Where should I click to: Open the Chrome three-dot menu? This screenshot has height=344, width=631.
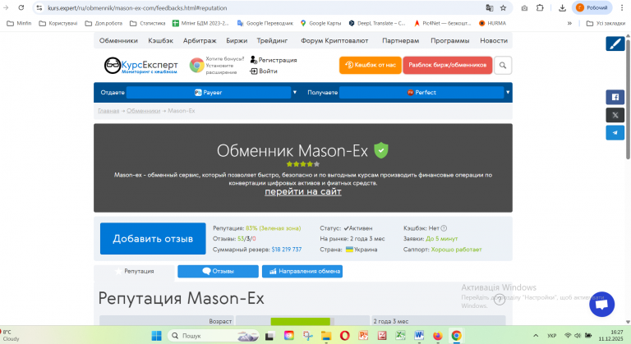[x=622, y=7]
